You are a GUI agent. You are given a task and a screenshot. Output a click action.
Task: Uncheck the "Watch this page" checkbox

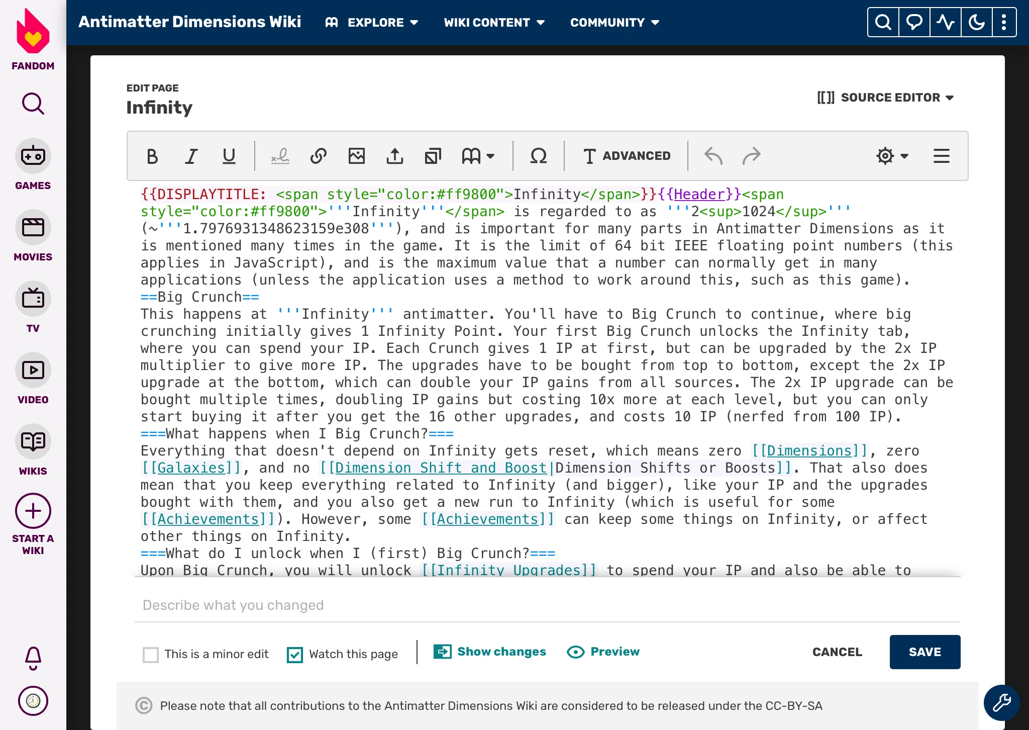point(295,655)
